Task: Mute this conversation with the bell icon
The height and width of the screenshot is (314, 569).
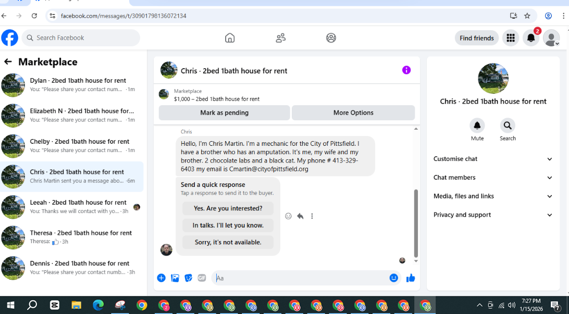Action: coord(477,125)
